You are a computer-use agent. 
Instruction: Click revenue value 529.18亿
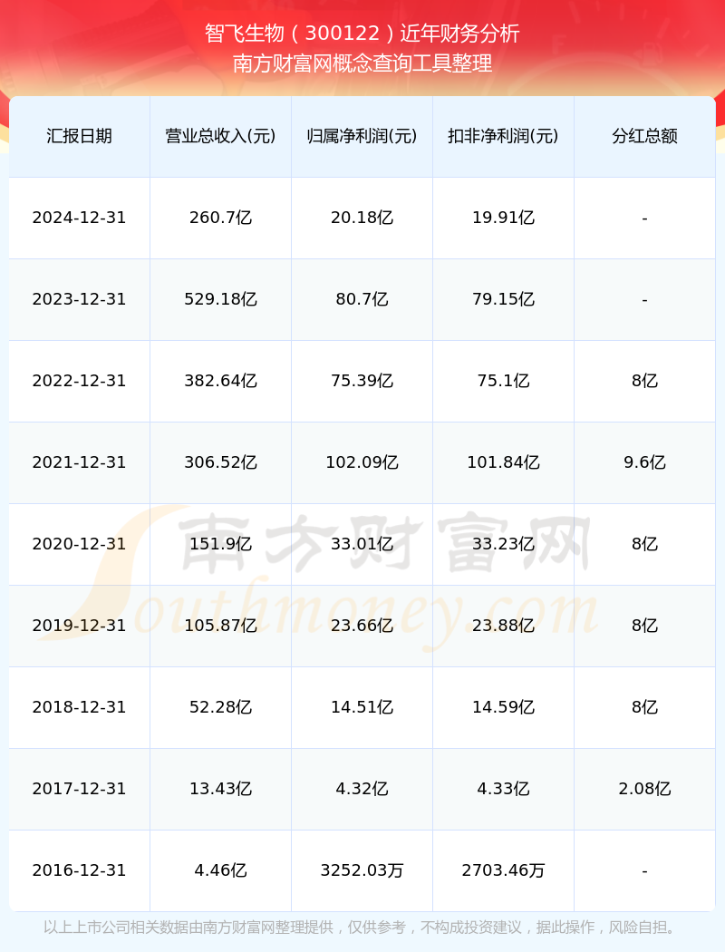coord(221,299)
